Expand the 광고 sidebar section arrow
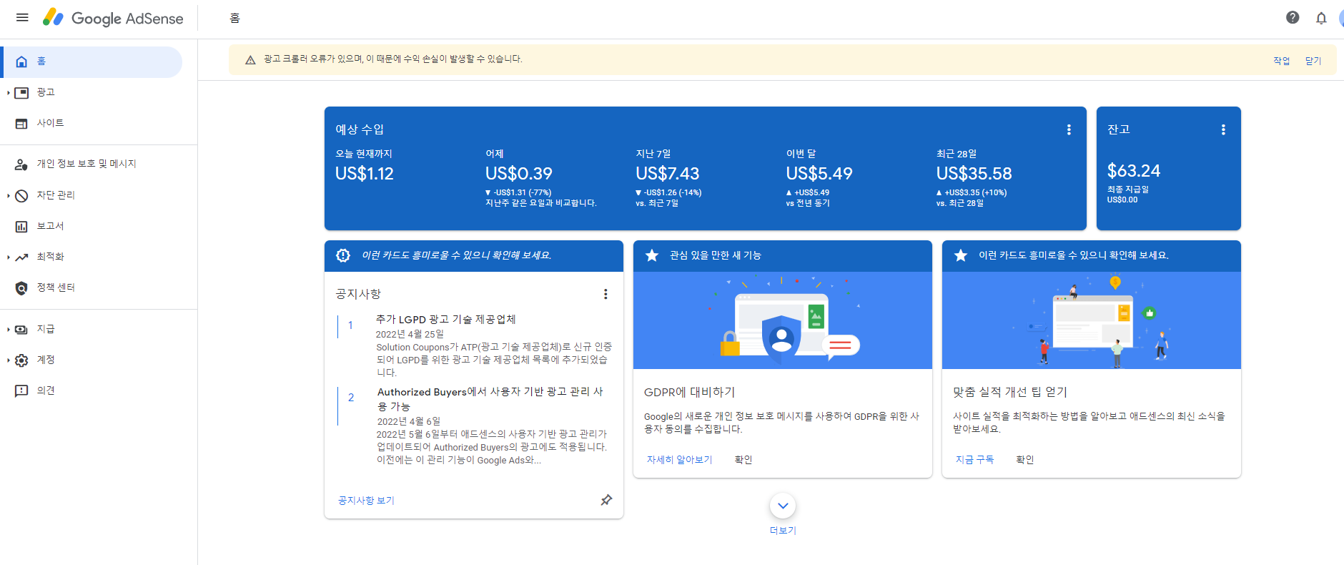The height and width of the screenshot is (565, 1344). click(8, 92)
